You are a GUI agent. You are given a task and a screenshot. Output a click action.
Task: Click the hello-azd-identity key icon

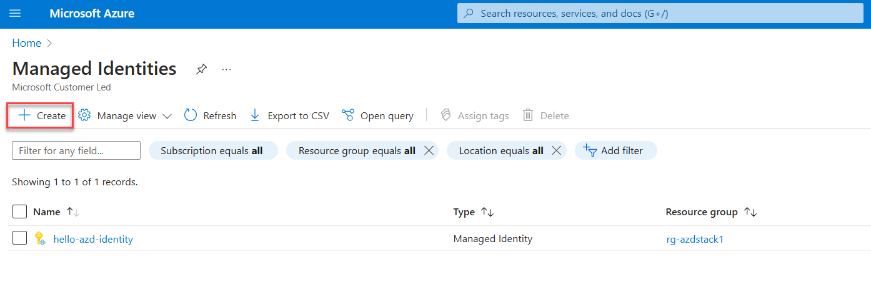point(40,238)
